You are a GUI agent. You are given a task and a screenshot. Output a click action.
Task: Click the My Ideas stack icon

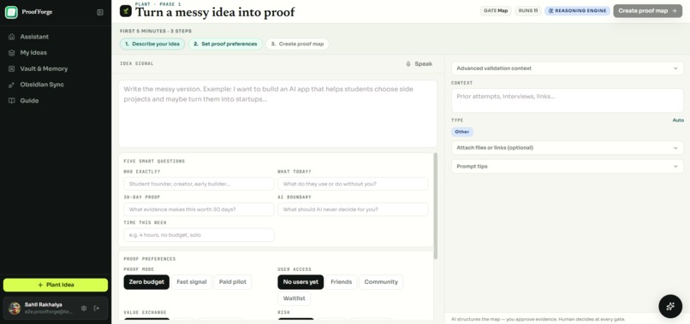[x=12, y=53]
